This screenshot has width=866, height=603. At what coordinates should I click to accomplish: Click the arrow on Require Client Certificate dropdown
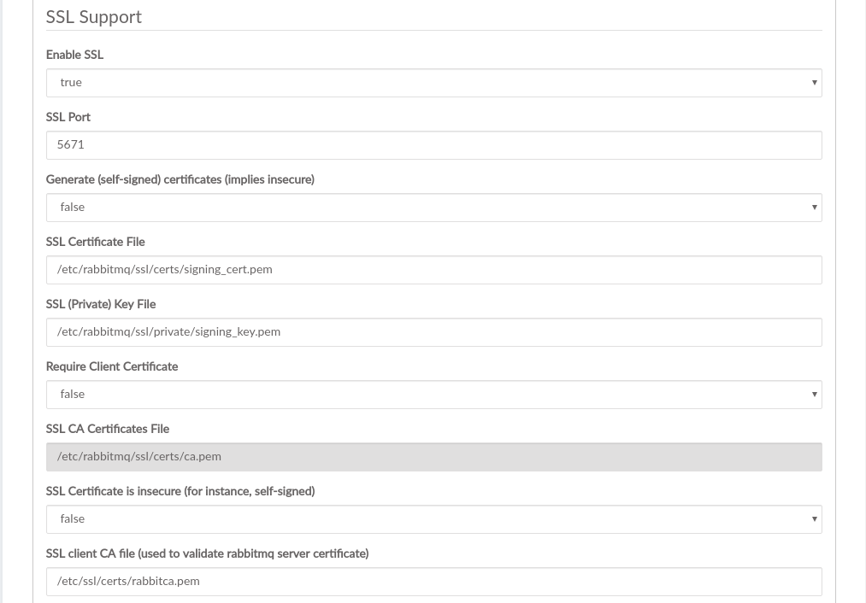pos(814,395)
